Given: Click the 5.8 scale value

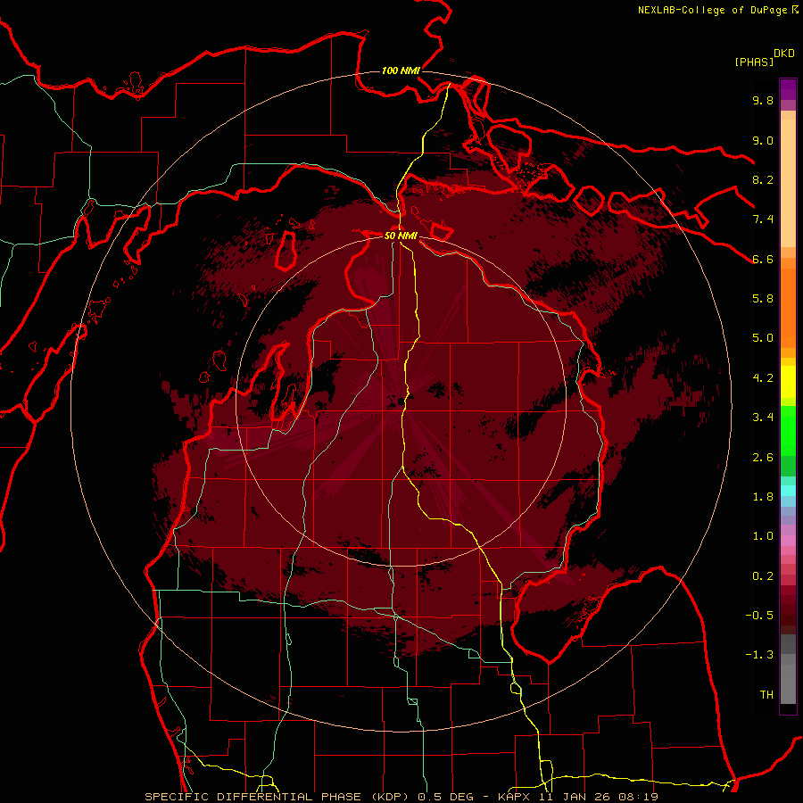Looking at the screenshot, I should click(763, 299).
